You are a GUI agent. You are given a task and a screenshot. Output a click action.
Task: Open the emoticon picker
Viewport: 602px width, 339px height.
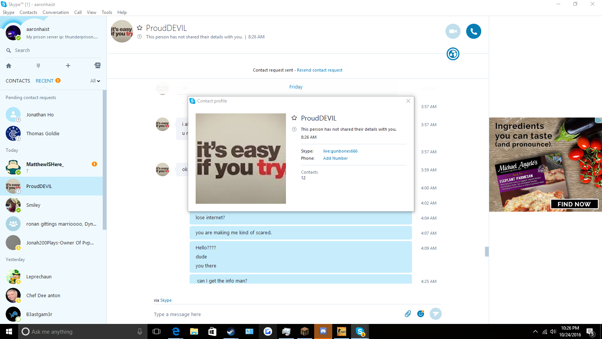click(x=421, y=314)
